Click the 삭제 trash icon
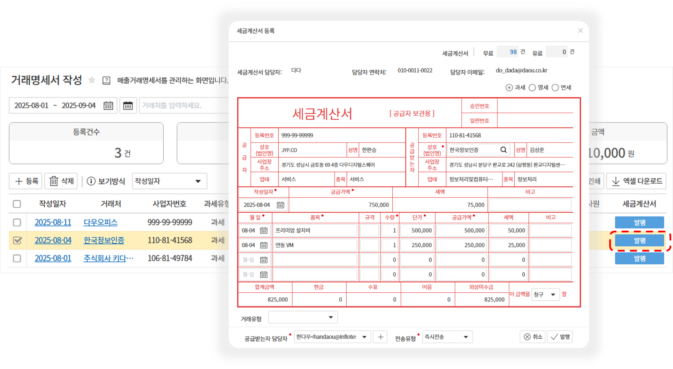673x369 pixels. tap(54, 181)
